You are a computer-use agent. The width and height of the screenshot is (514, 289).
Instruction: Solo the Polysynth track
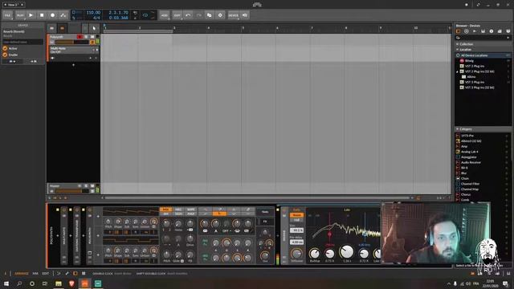tap(86, 37)
